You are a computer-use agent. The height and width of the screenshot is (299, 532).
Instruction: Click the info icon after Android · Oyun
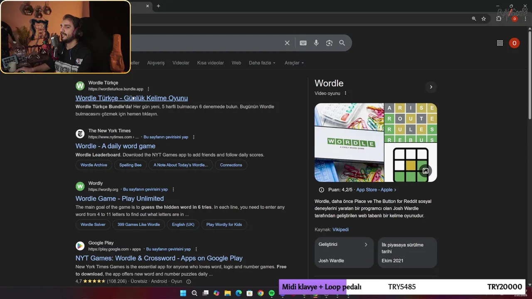tap(188, 282)
